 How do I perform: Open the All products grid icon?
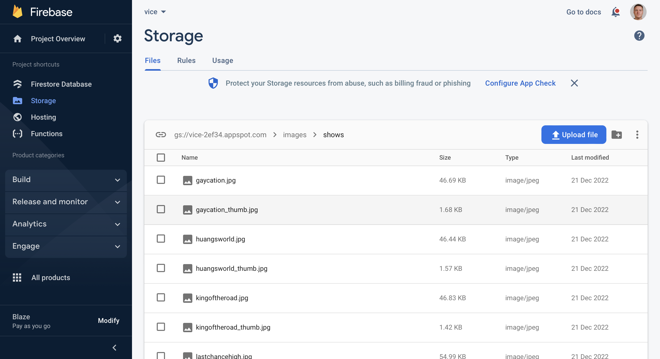[17, 278]
